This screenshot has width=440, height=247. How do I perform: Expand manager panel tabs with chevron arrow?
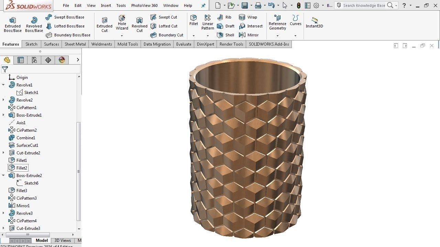tap(78, 60)
